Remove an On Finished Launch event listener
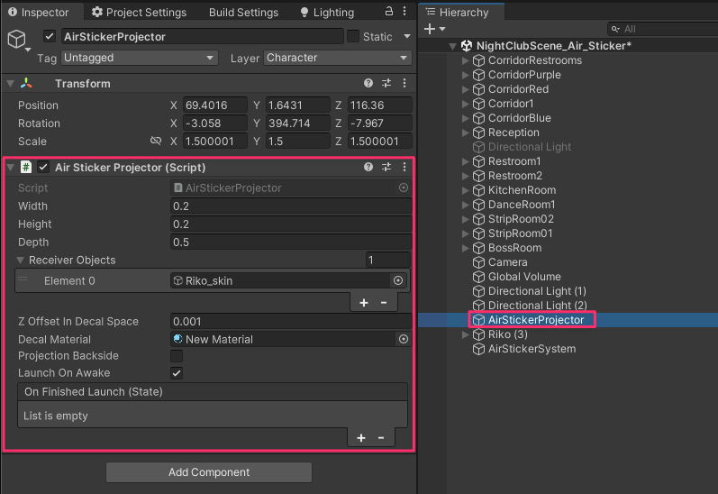 pyautogui.click(x=381, y=437)
